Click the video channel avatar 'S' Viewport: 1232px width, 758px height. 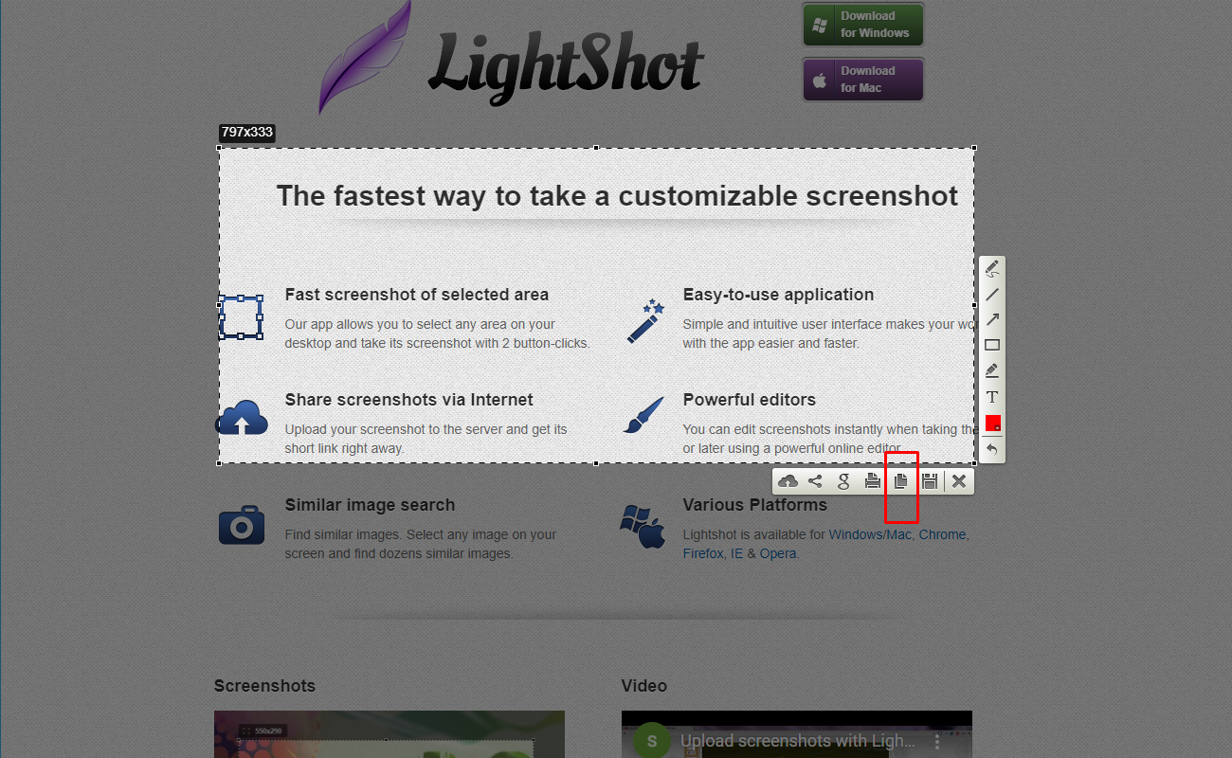pyautogui.click(x=653, y=741)
